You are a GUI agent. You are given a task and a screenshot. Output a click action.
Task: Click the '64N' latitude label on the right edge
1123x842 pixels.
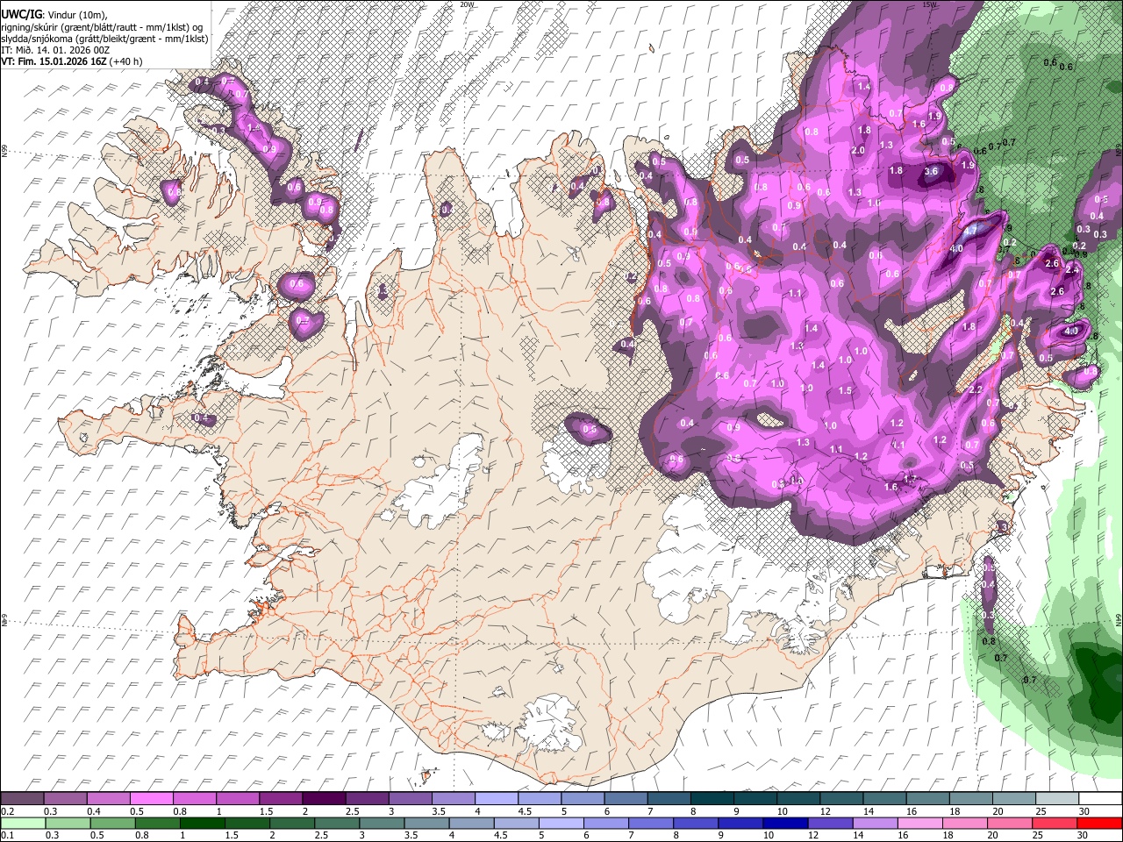1118,619
